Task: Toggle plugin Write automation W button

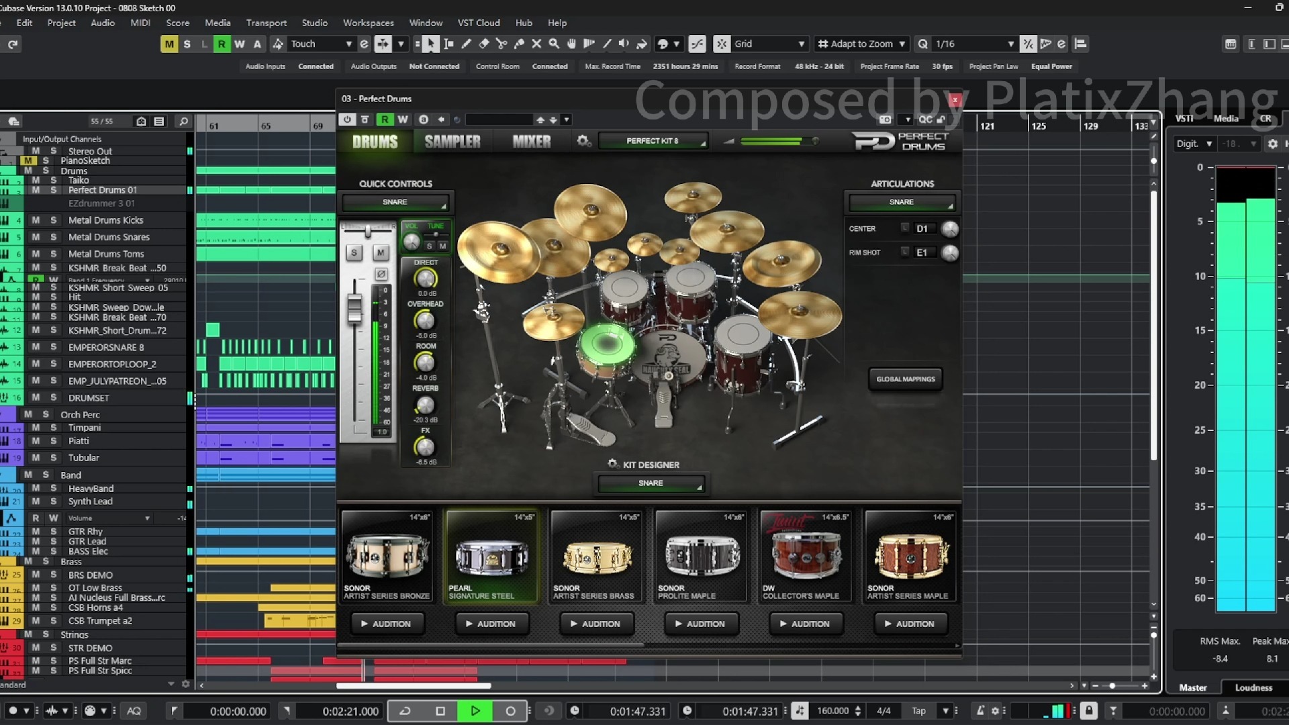Action: (x=403, y=119)
